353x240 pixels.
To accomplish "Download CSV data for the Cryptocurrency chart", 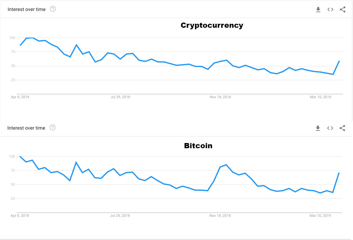I will 318,9.
